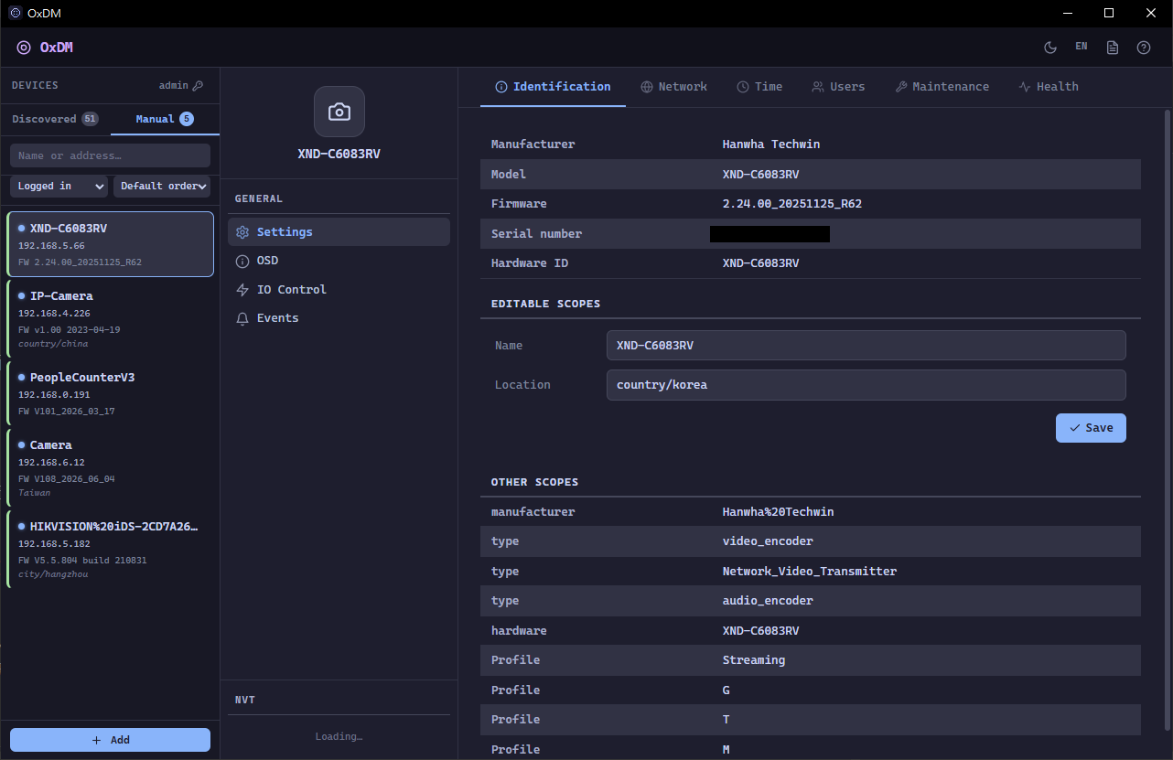Click the IO Control lightning icon
The height and width of the screenshot is (760, 1173).
242,290
